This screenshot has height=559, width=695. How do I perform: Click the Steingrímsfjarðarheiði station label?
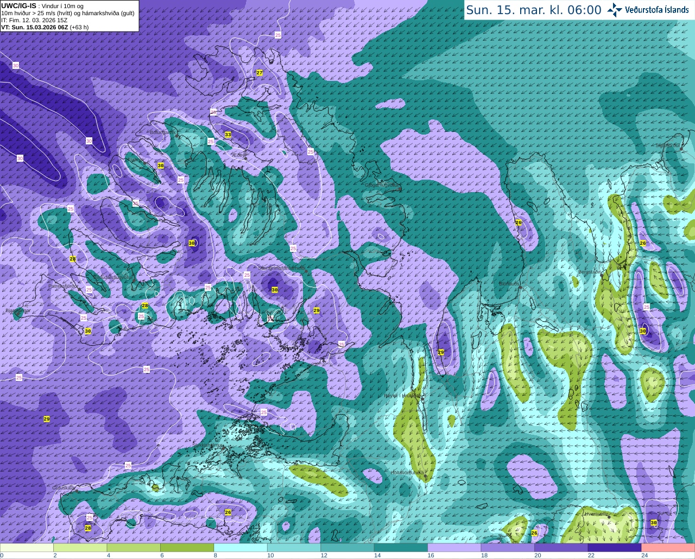tap(281, 268)
